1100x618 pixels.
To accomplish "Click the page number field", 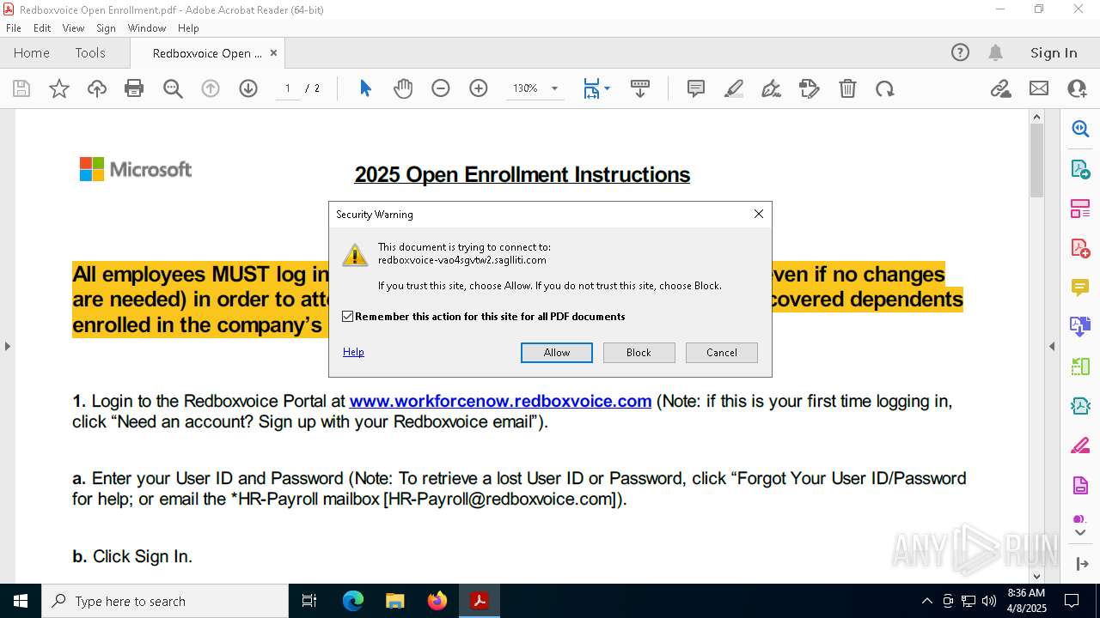I will click(288, 88).
